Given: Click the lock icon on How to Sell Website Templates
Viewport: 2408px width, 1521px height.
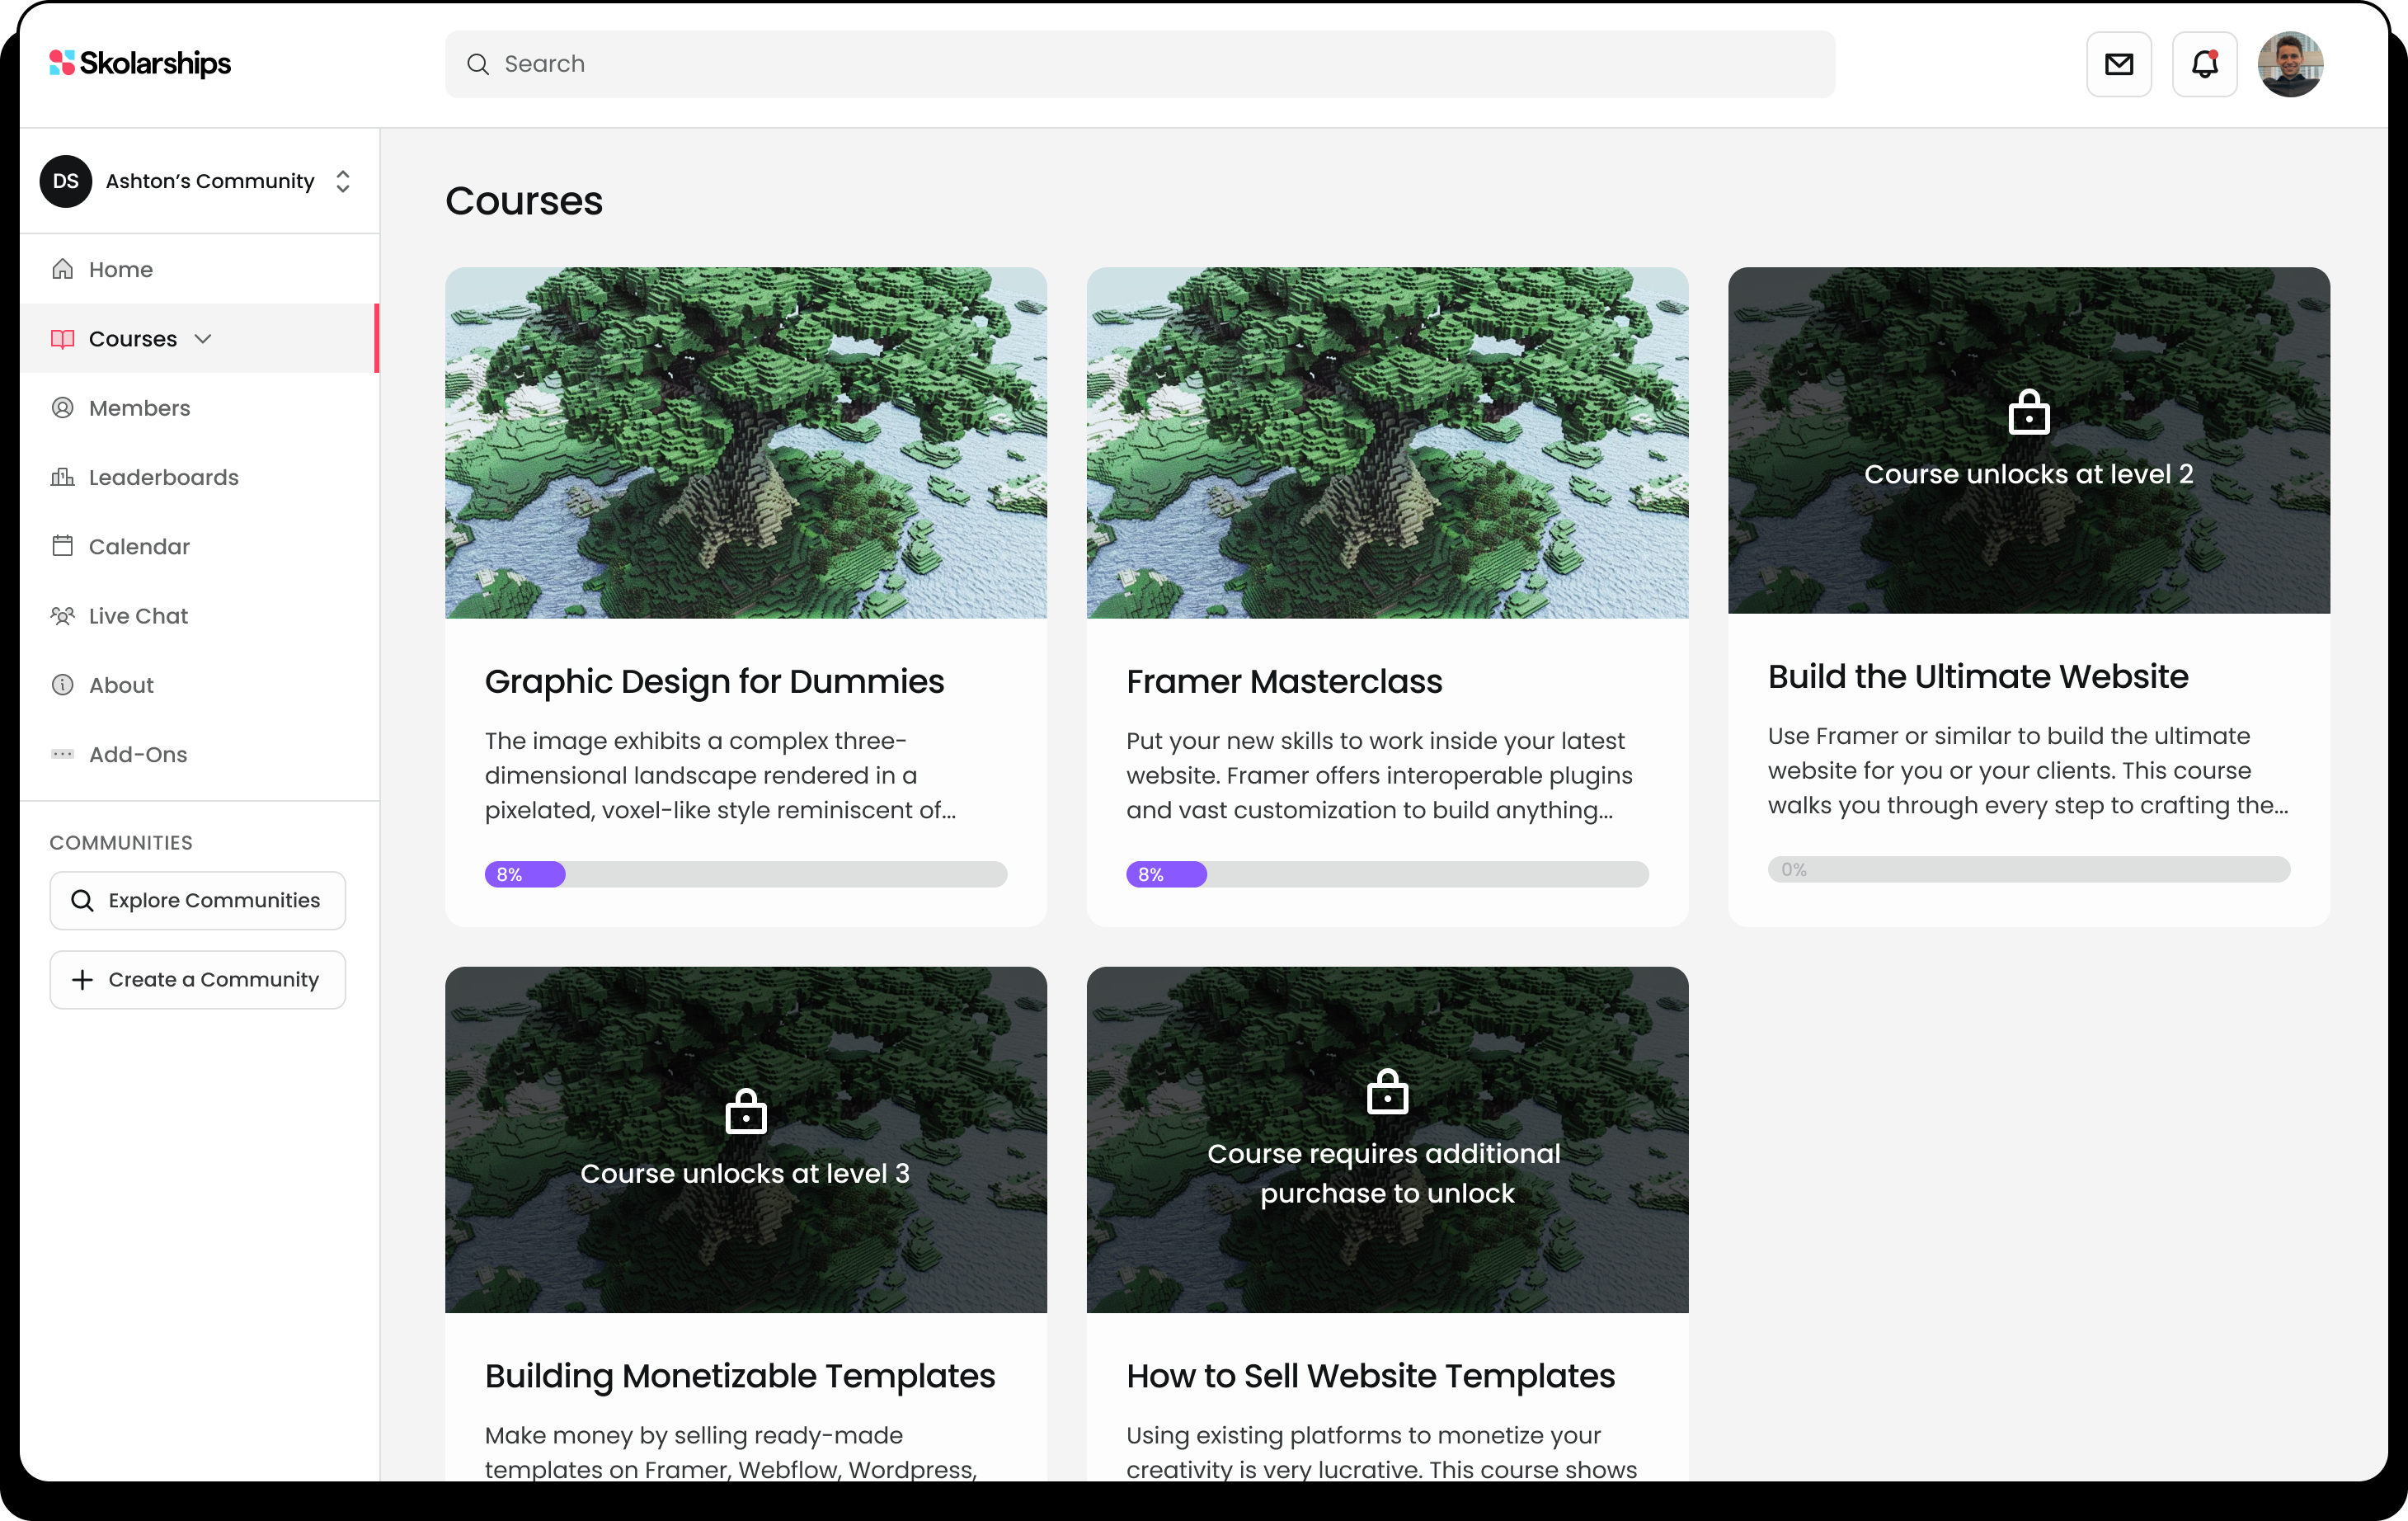Looking at the screenshot, I should (x=1387, y=1090).
